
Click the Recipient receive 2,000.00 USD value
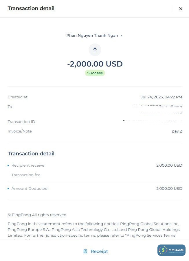(x=169, y=166)
